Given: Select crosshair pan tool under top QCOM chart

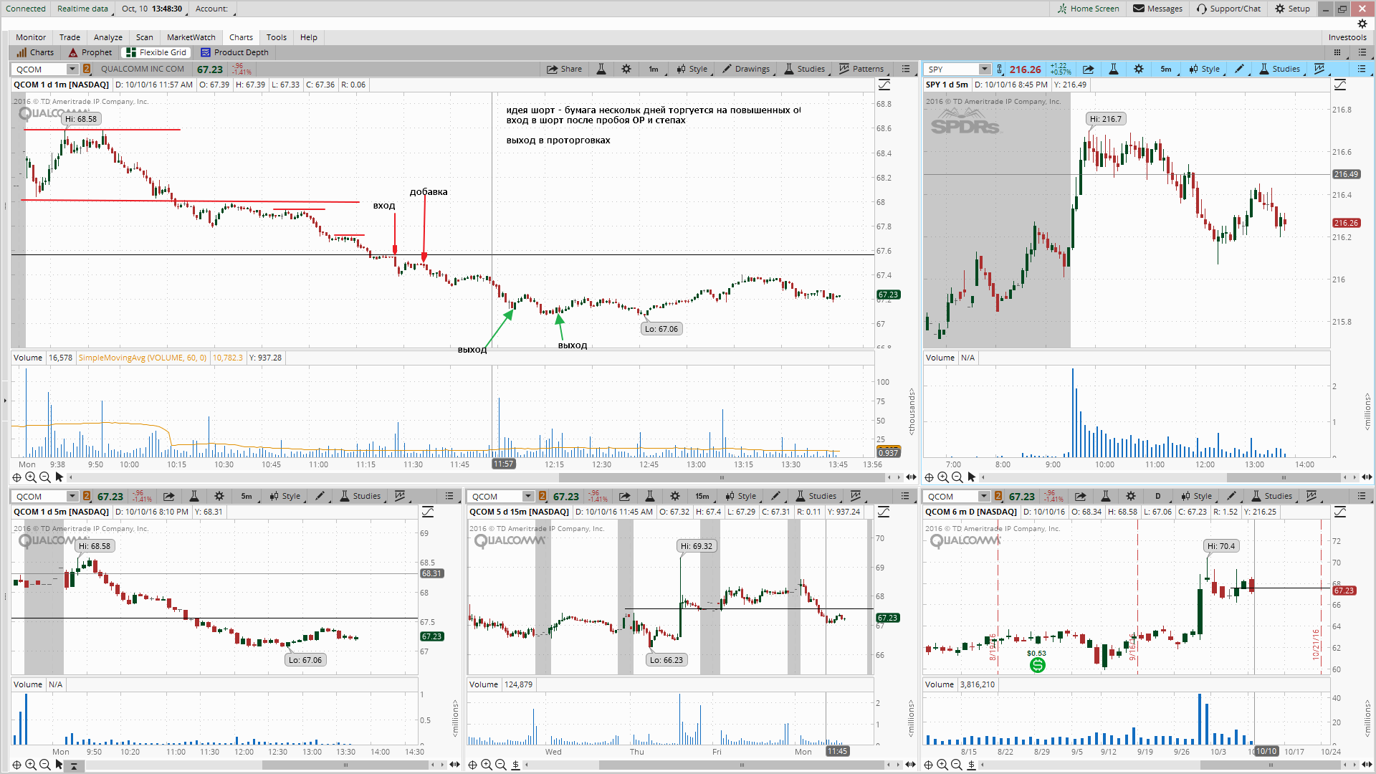Looking at the screenshot, I should (x=16, y=477).
